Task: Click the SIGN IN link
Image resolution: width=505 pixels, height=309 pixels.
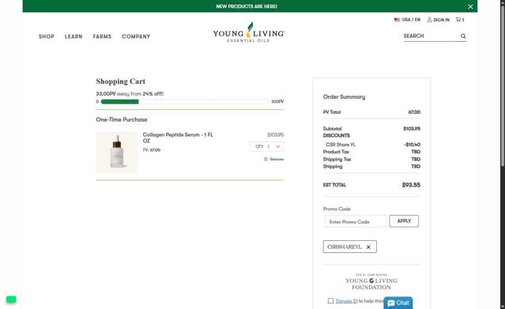Action: pos(439,20)
